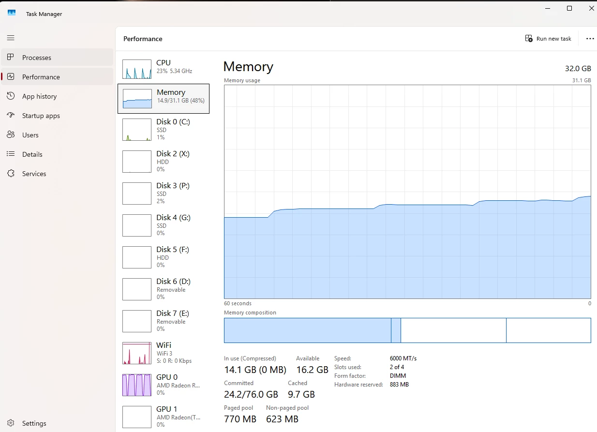Open the Services page
597x432 pixels.
57,173
